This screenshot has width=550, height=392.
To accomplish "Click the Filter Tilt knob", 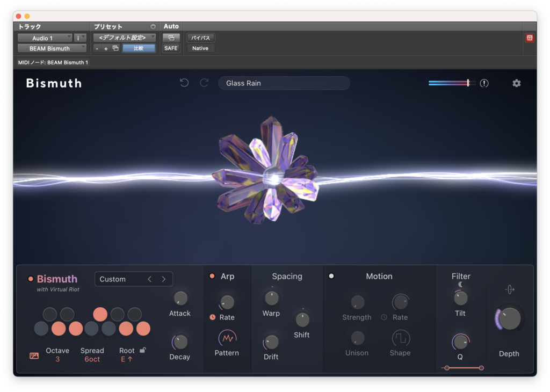I will click(460, 299).
